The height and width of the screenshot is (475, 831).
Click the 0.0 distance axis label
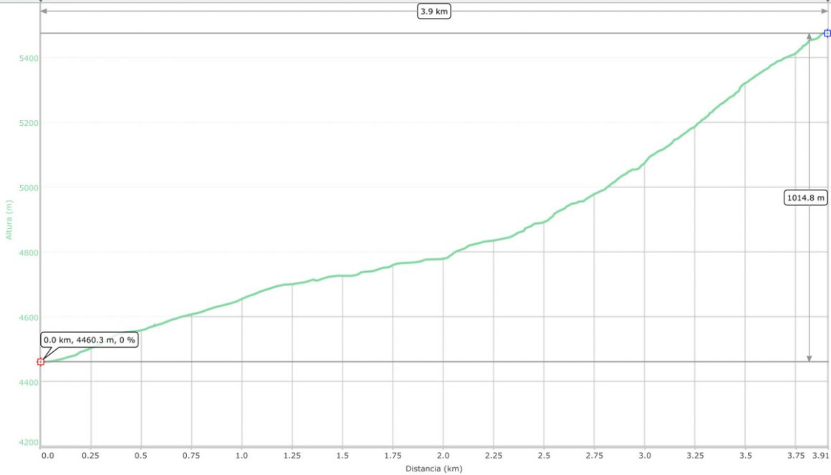tap(47, 456)
